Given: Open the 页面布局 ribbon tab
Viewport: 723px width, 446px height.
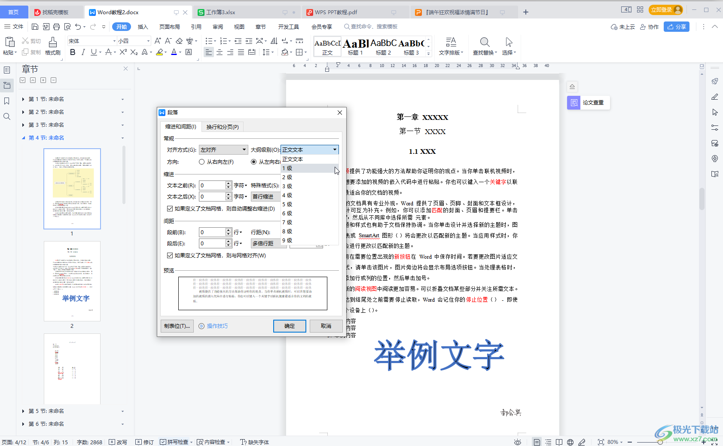Looking at the screenshot, I should 170,27.
